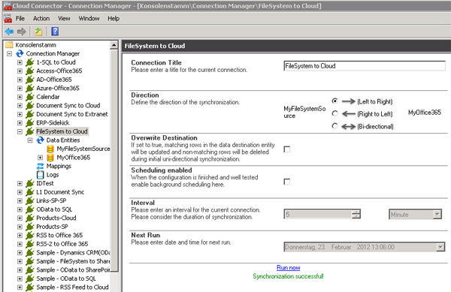Expand the L1 Document Sync node
The height and width of the screenshot is (292, 451).
click(20, 192)
